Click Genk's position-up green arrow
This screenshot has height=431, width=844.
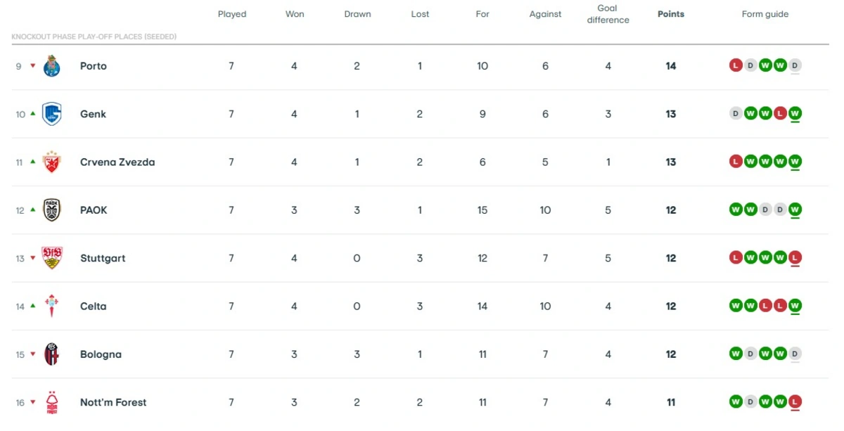click(x=32, y=113)
